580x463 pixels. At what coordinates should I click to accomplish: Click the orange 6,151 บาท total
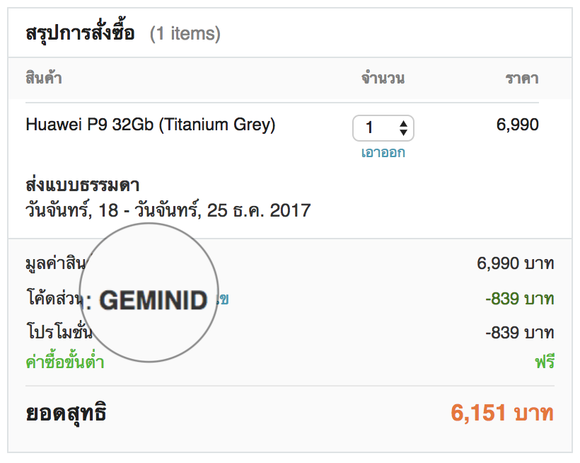point(501,412)
